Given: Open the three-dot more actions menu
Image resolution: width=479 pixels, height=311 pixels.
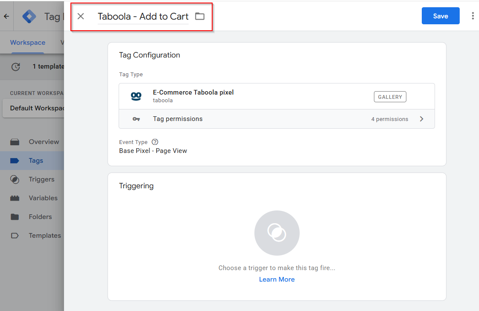Looking at the screenshot, I should tap(473, 16).
